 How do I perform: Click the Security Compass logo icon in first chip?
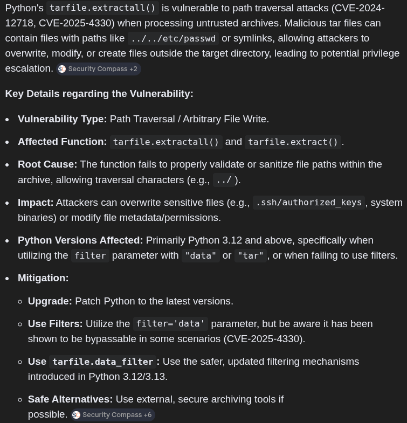click(x=62, y=69)
